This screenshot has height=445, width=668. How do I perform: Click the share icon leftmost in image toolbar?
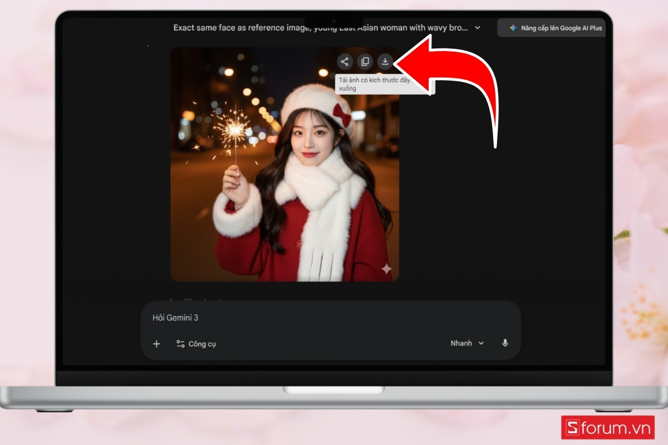click(x=345, y=61)
